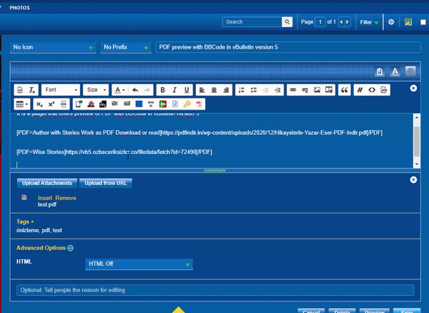Image resolution: width=429 pixels, height=313 pixels.
Task: Align text right
Action: pos(226,90)
